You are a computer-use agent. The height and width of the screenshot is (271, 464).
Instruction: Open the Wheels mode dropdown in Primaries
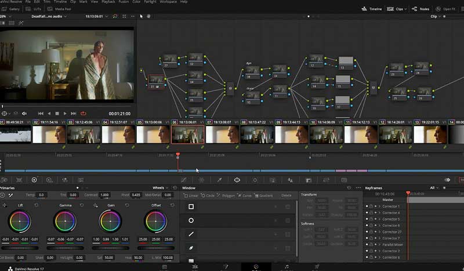click(x=160, y=188)
